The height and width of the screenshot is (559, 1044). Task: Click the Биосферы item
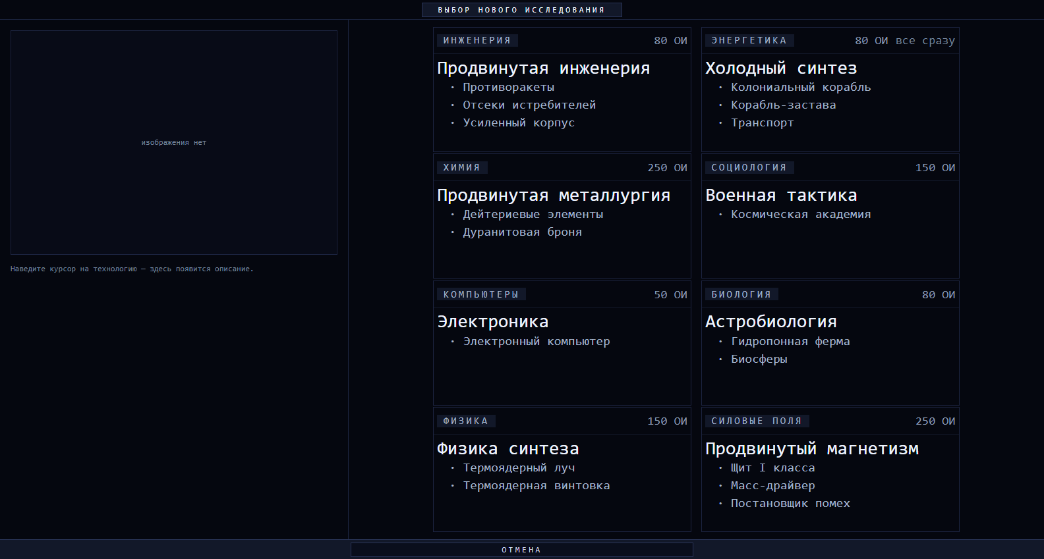[x=759, y=359]
